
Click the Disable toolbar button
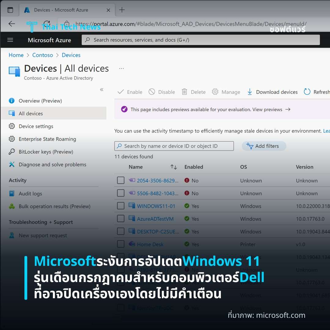tap(162, 92)
